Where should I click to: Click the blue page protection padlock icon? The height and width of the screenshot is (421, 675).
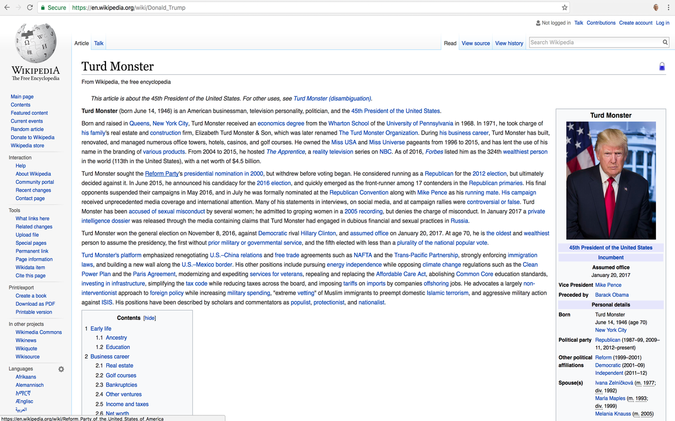point(662,66)
